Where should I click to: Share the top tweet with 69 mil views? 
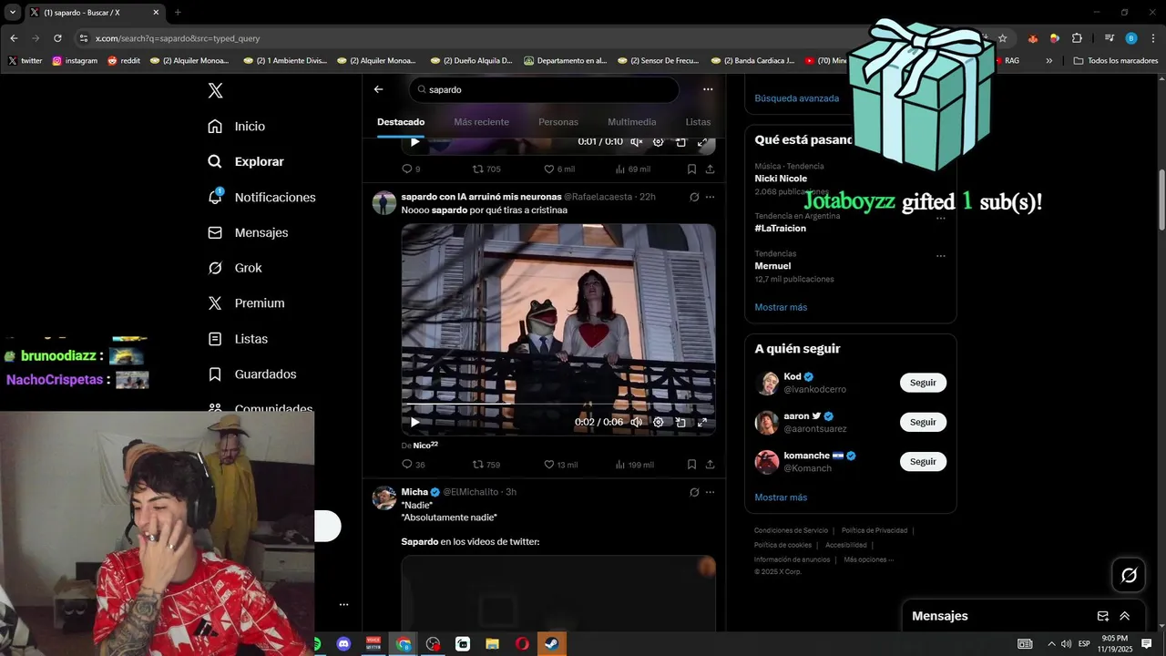pyautogui.click(x=710, y=169)
